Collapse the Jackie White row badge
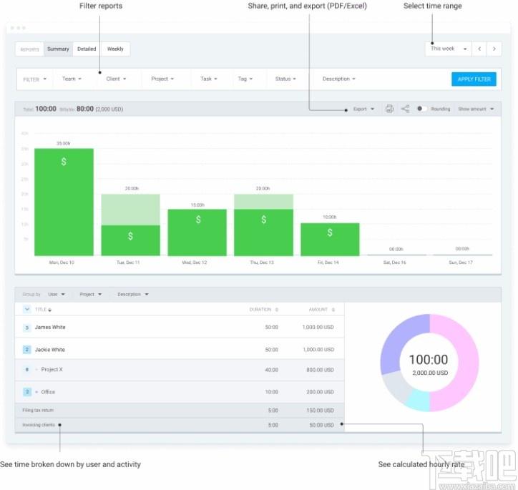Viewport: 518px width, 490px height. pos(26,349)
